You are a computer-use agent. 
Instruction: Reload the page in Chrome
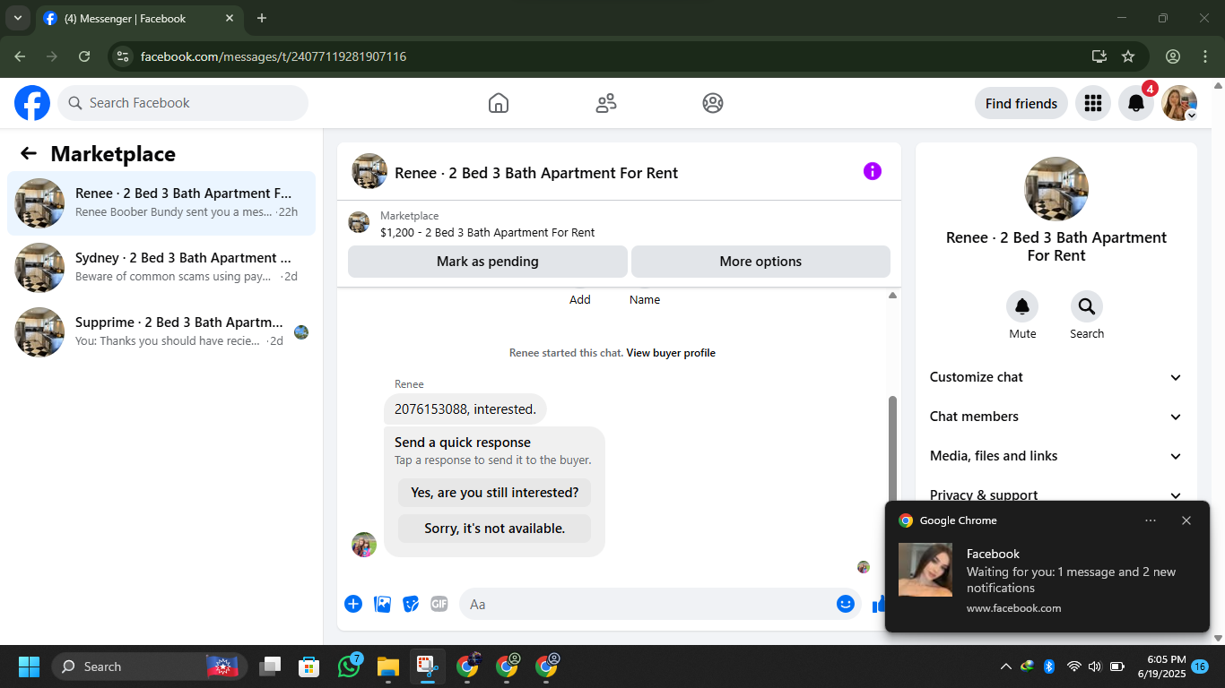coord(84,56)
